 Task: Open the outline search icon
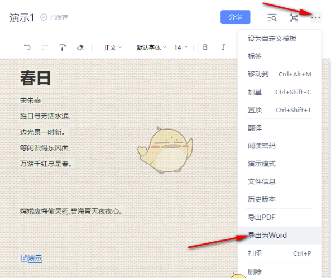point(272,18)
